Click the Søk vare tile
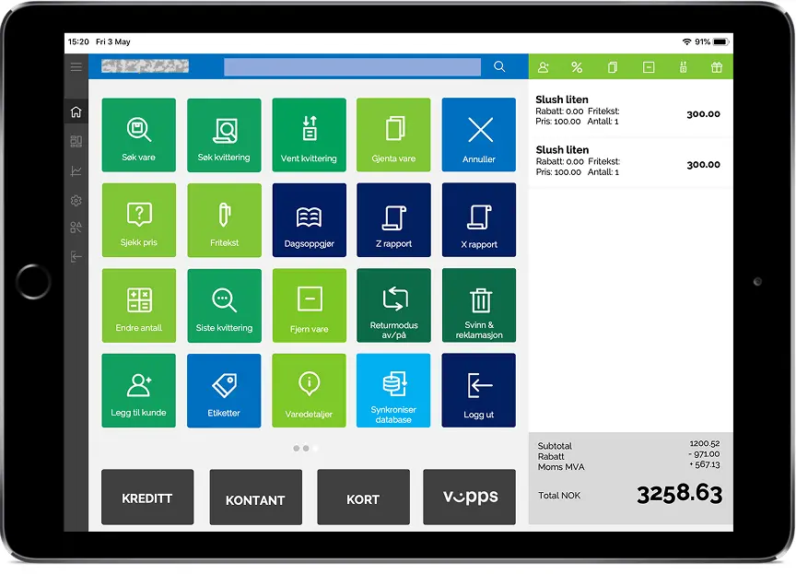 click(138, 135)
